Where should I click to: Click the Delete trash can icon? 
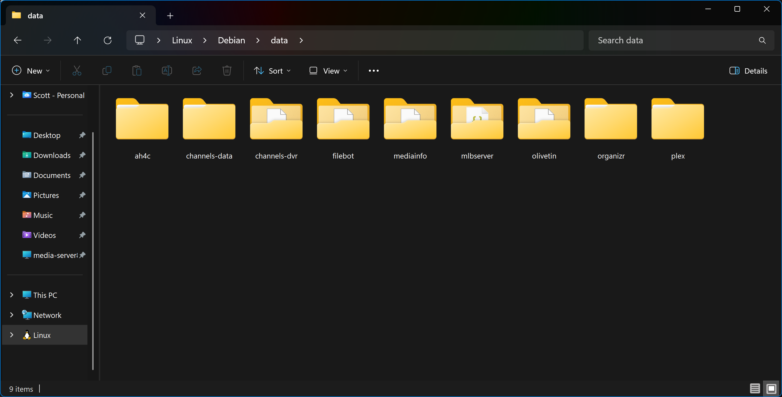(227, 71)
